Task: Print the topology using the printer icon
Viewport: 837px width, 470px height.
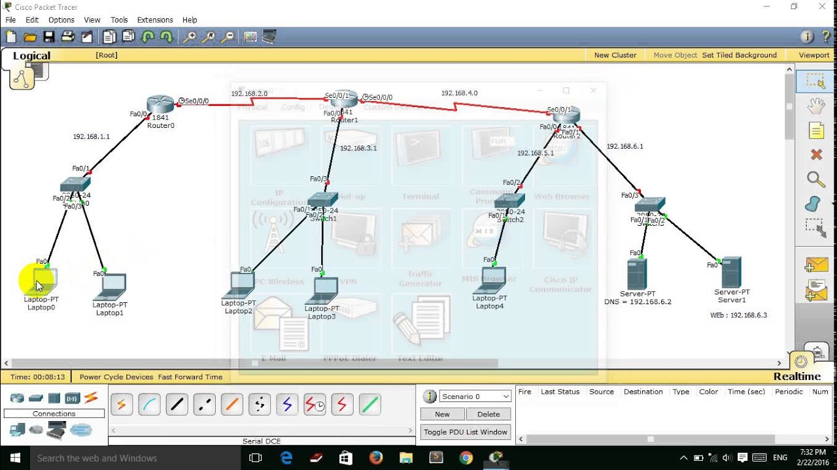Action: [x=67, y=37]
